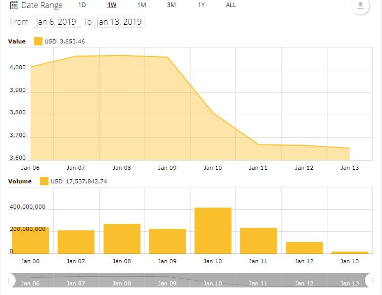This screenshot has height=295, width=382.
Task: Toggle the Value series legend swatch
Action: pyautogui.click(x=38, y=41)
